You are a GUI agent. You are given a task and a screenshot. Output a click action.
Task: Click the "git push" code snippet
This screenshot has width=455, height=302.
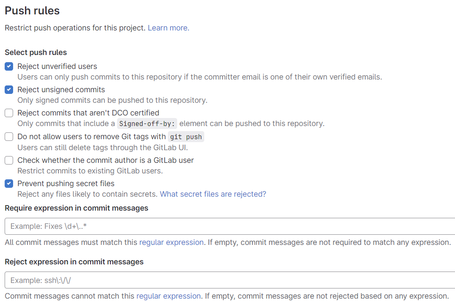[186, 137]
